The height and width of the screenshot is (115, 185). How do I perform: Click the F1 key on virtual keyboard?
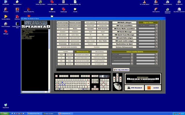[x=60, y=76]
